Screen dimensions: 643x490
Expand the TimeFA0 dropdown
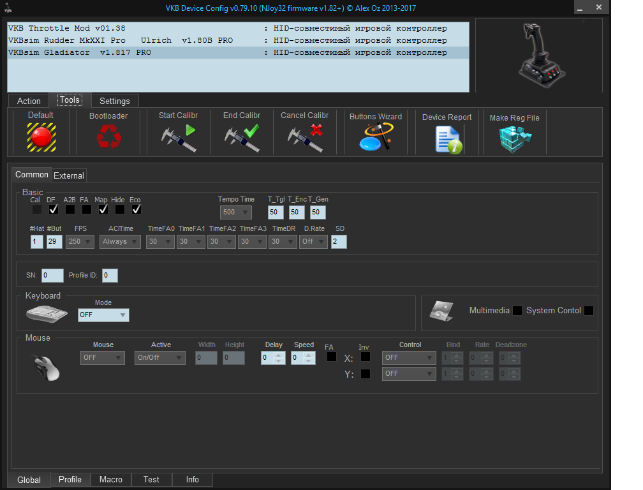point(160,242)
